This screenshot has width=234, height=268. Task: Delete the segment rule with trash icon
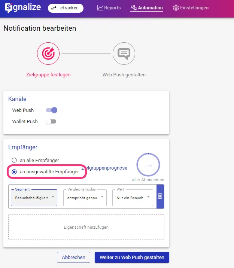(x=160, y=196)
